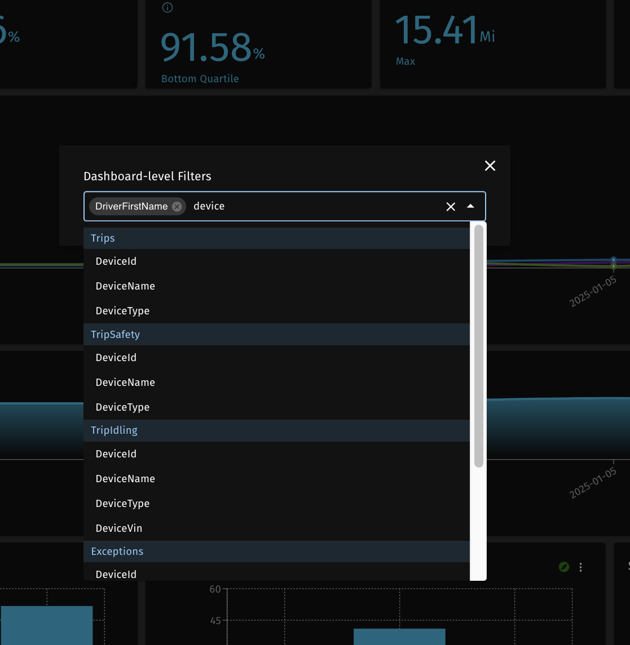Choose DeviceName in the TripSafety section
The height and width of the screenshot is (645, 630).
[x=125, y=382]
